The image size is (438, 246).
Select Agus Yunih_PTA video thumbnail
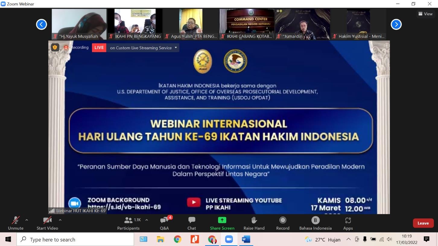191,24
